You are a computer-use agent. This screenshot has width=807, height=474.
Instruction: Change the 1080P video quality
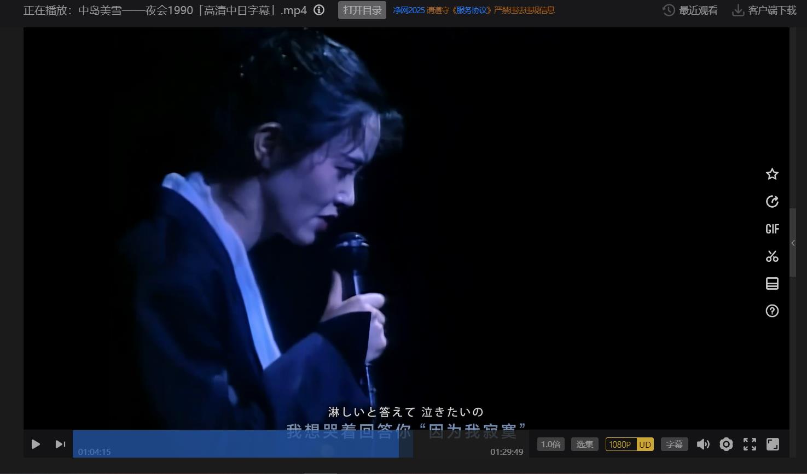pyautogui.click(x=620, y=444)
